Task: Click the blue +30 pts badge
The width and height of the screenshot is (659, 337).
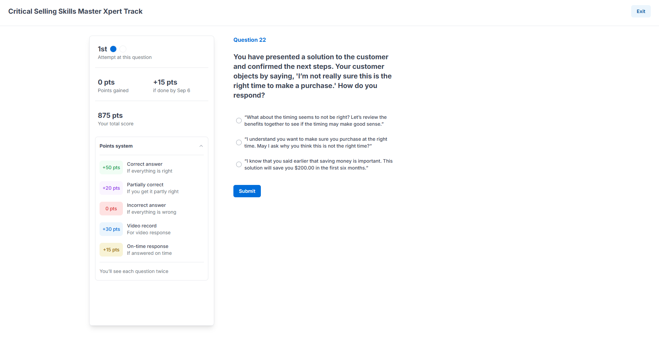Action: pos(111,229)
